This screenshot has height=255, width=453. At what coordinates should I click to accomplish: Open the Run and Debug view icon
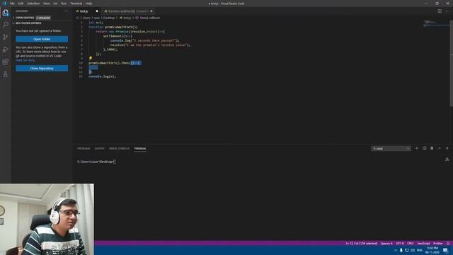6,50
